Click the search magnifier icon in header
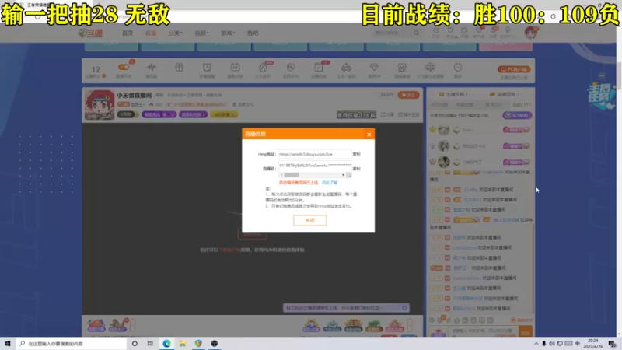 [416, 33]
